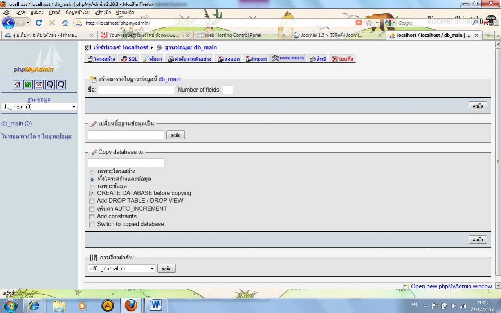Image resolution: width=501 pixels, height=313 pixels.
Task: Enable Add constraints checkbox
Action: point(92,217)
